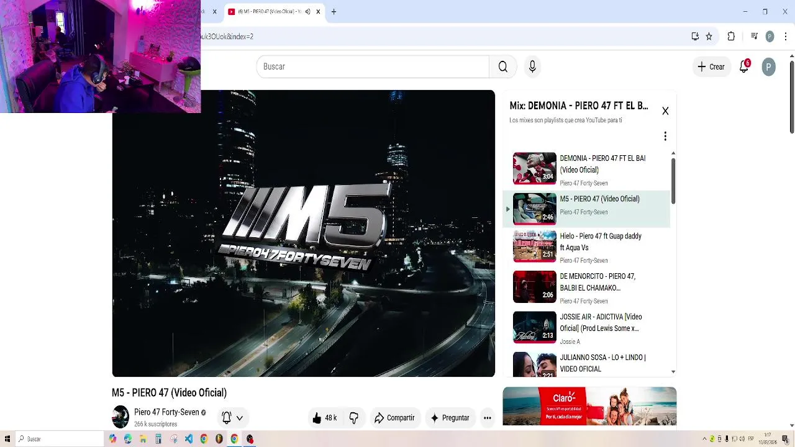Open the Windows notification center icon

(x=785, y=439)
